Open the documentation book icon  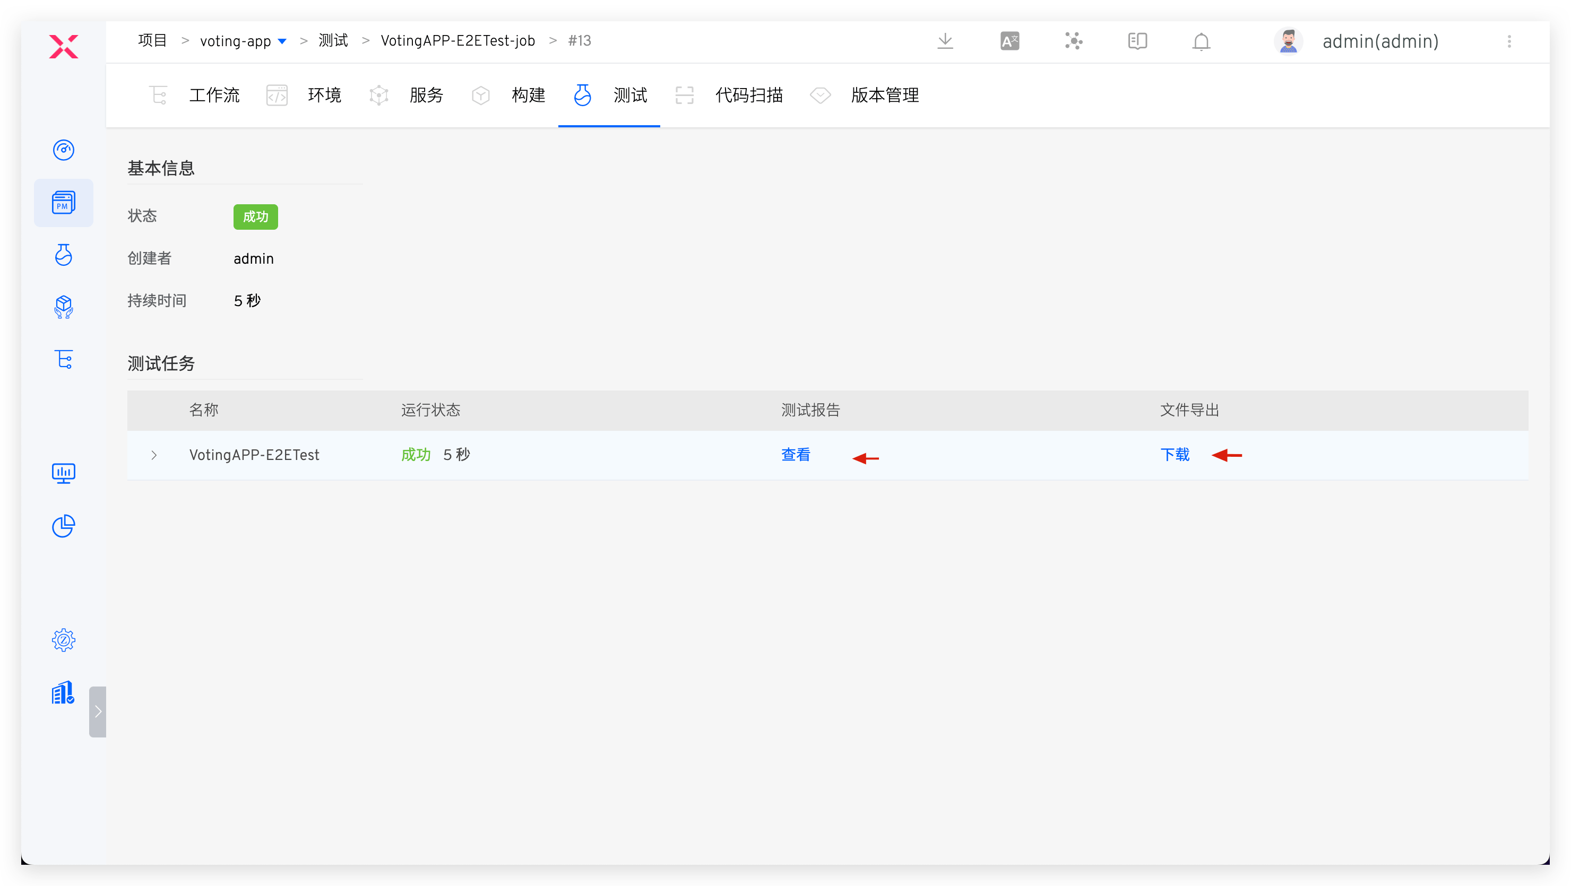pos(1137,41)
